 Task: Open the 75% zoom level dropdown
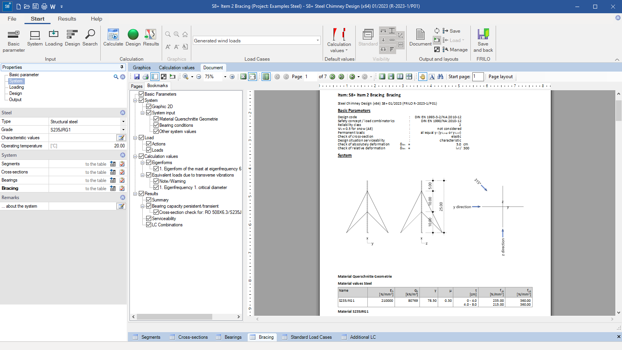point(225,77)
